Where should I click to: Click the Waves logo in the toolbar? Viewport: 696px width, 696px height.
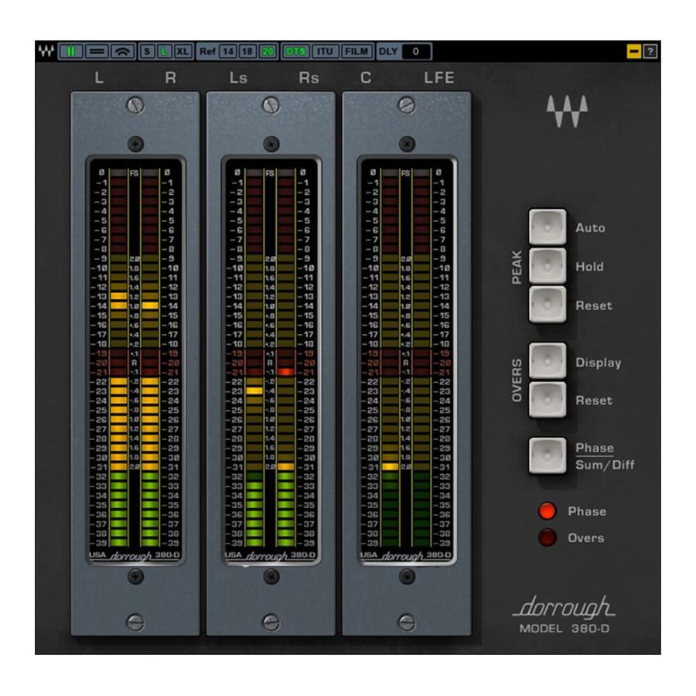[x=46, y=52]
